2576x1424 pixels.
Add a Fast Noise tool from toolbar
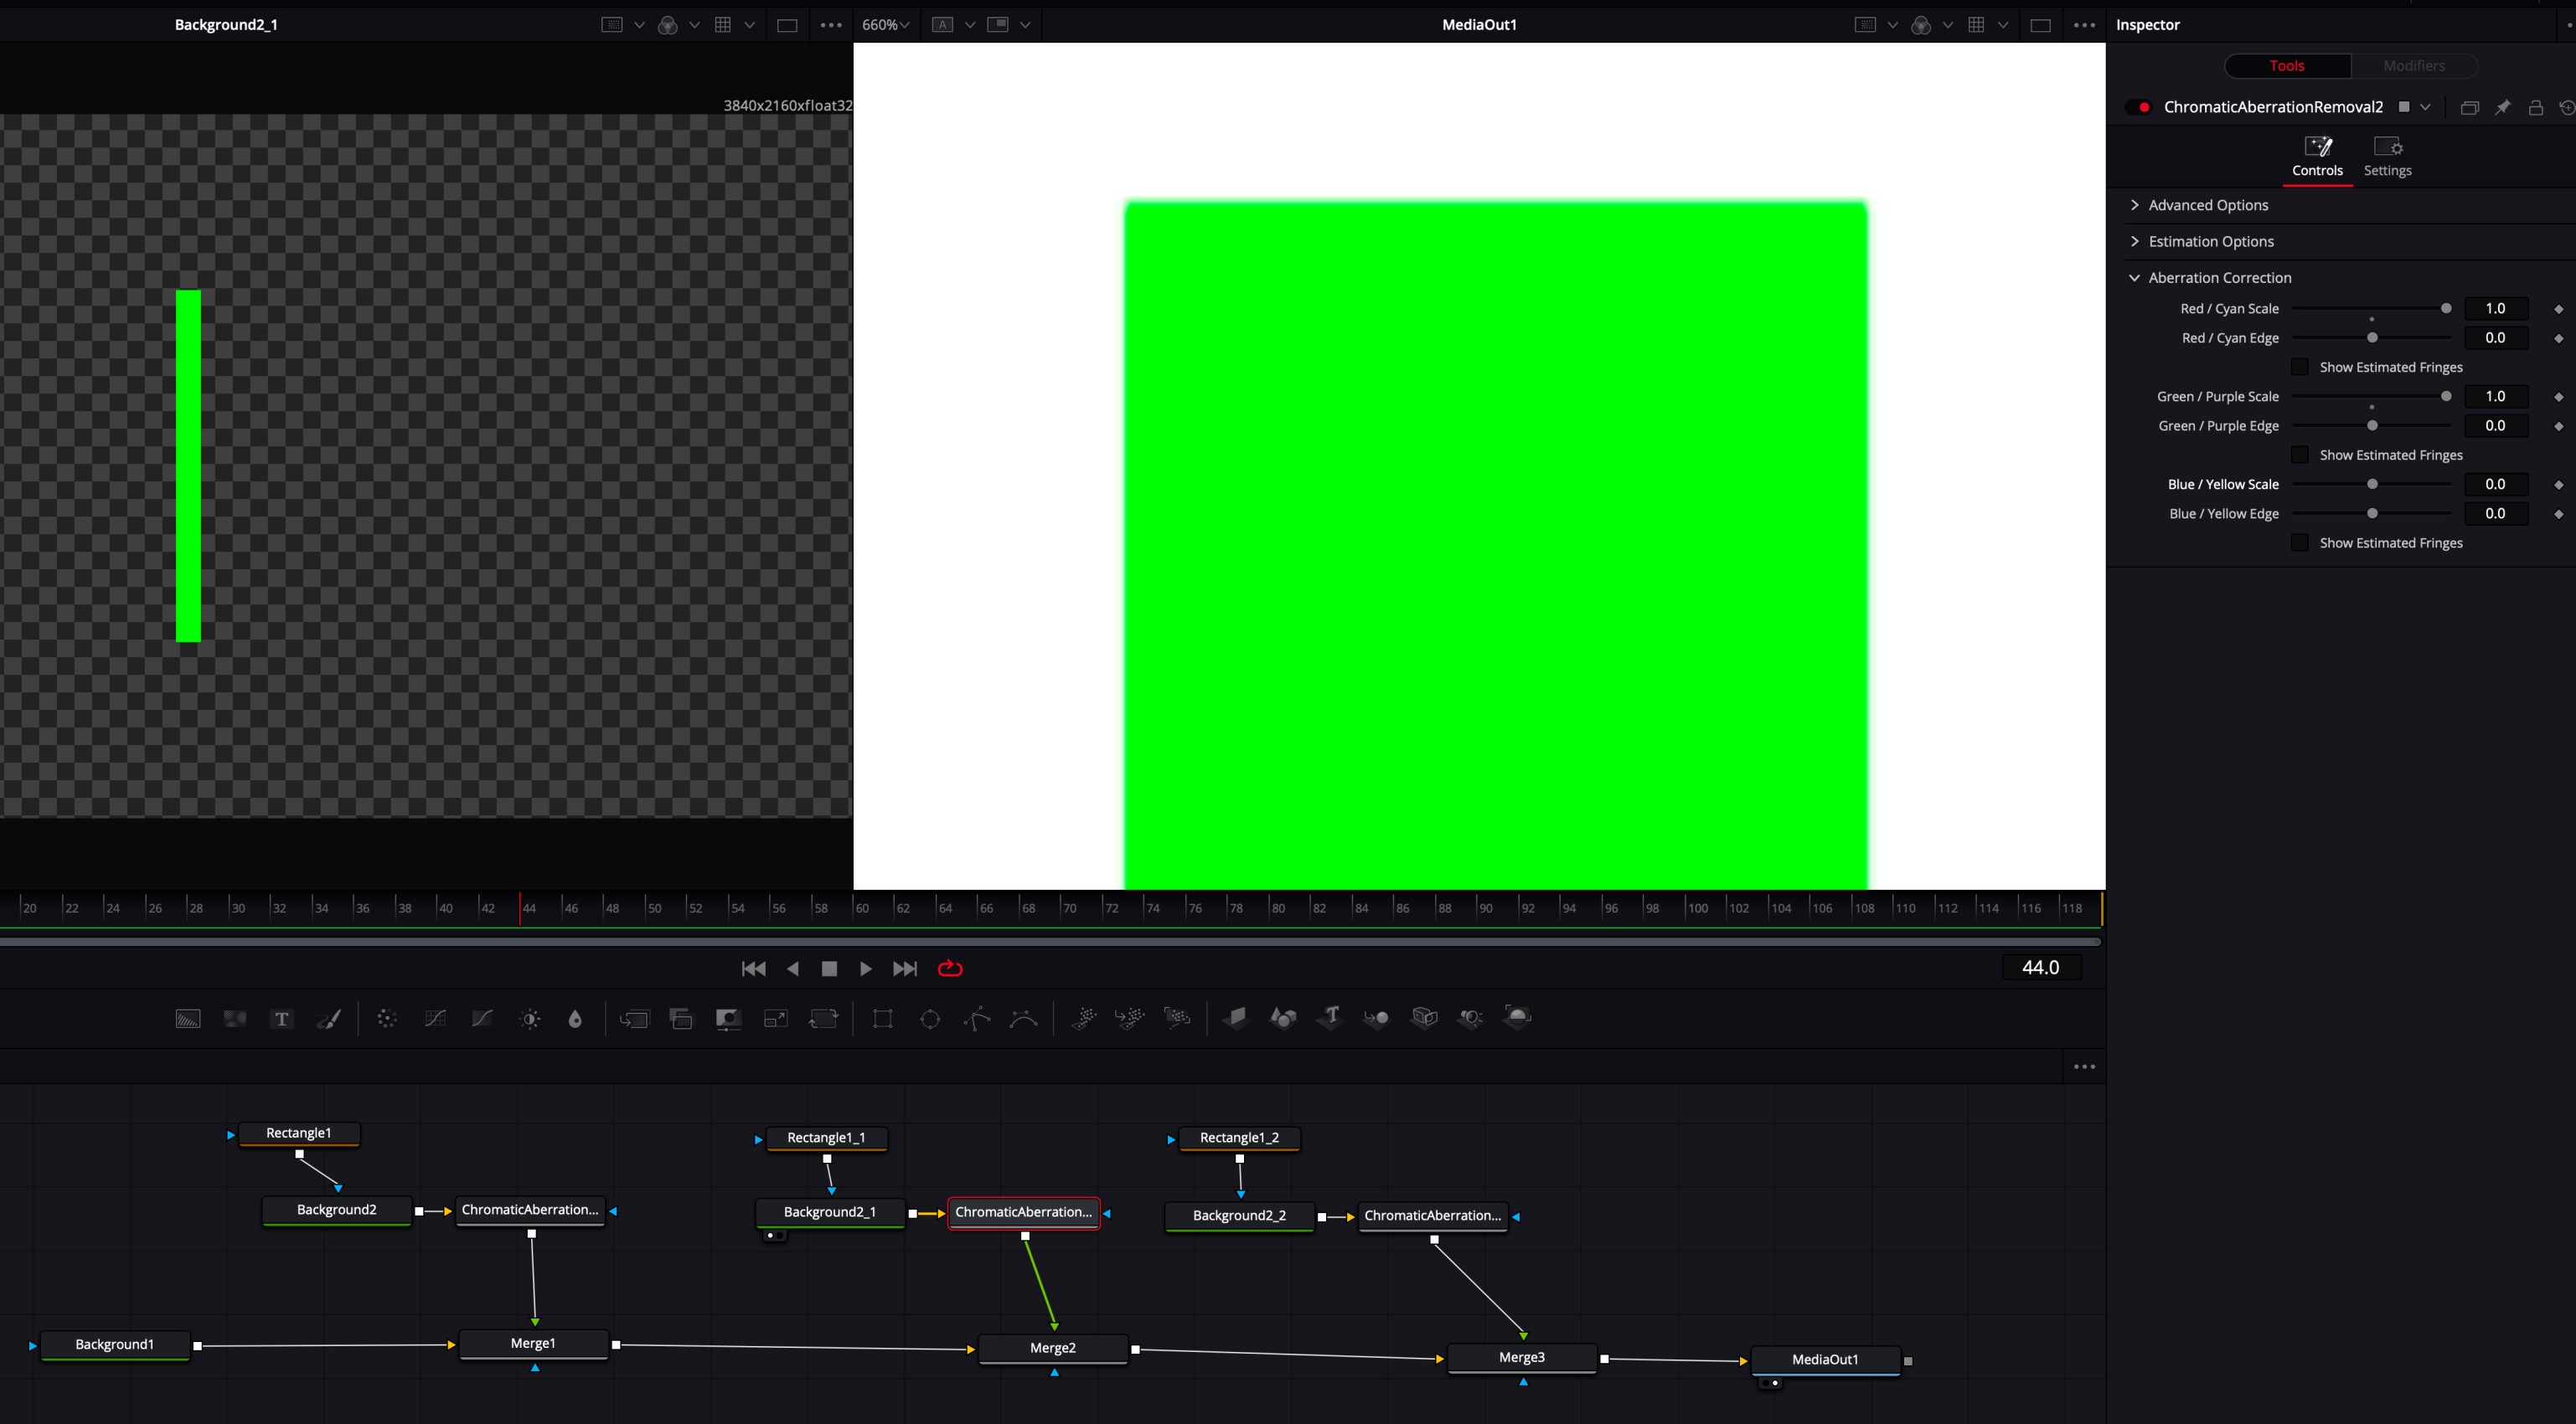coord(235,1018)
